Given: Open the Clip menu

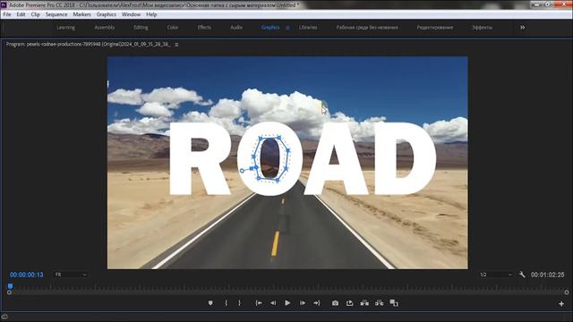Looking at the screenshot, I should tap(36, 14).
